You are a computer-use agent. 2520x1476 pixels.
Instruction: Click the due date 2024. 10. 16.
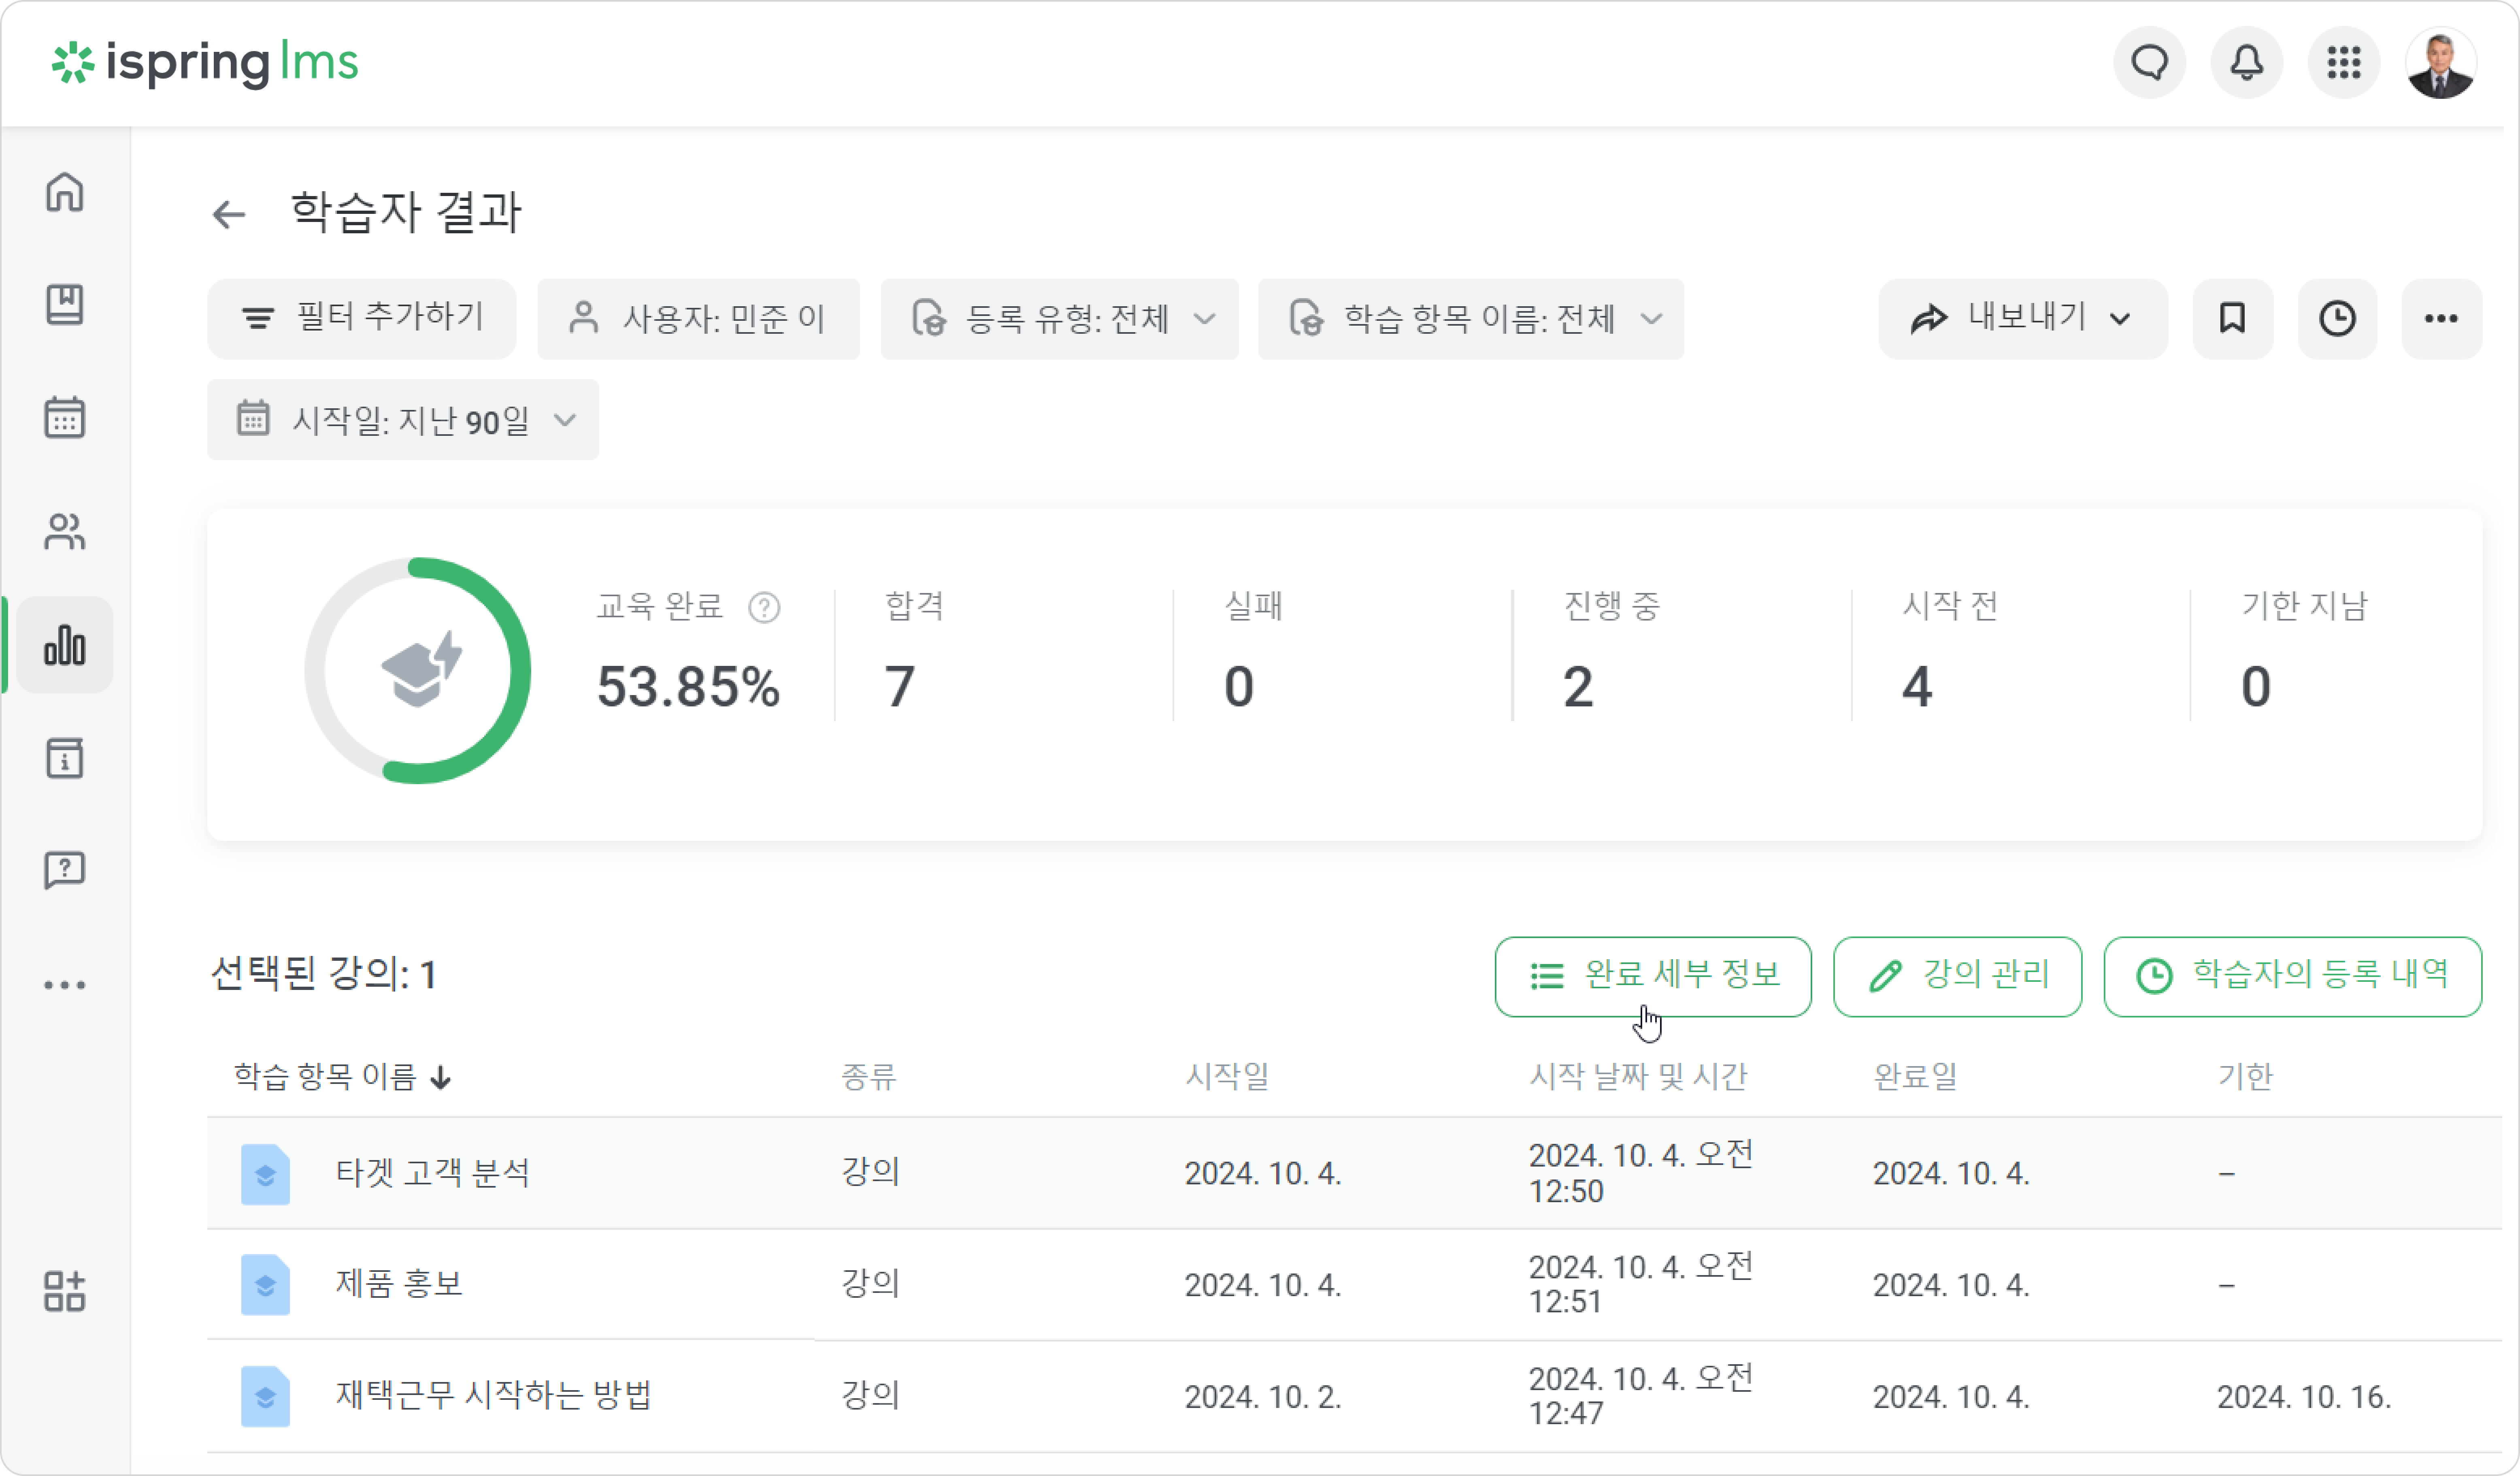click(2304, 1397)
